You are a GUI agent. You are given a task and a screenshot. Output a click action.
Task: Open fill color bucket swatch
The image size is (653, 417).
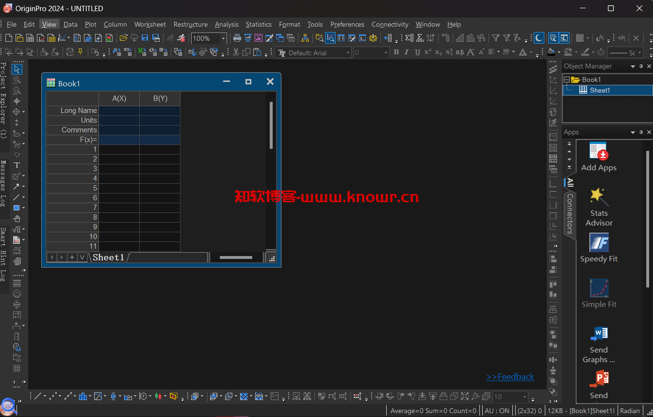[x=551, y=52]
